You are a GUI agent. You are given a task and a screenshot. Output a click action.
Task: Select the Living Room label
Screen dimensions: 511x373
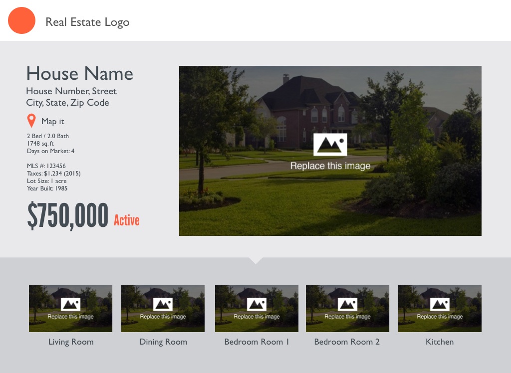pyautogui.click(x=71, y=342)
